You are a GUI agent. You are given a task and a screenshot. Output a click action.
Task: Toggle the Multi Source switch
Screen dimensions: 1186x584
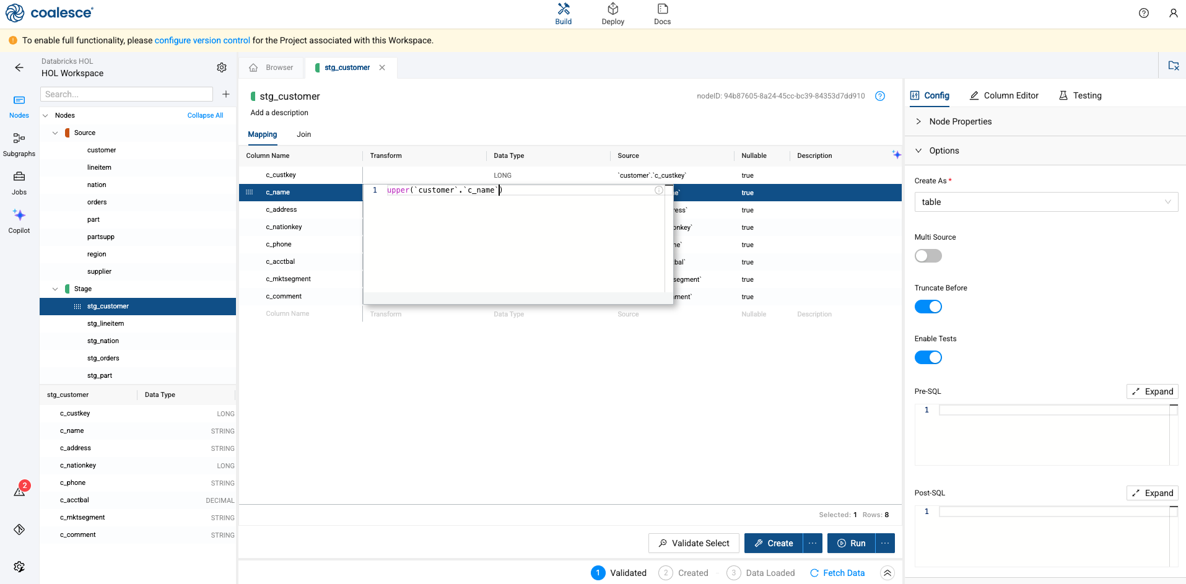pos(928,256)
